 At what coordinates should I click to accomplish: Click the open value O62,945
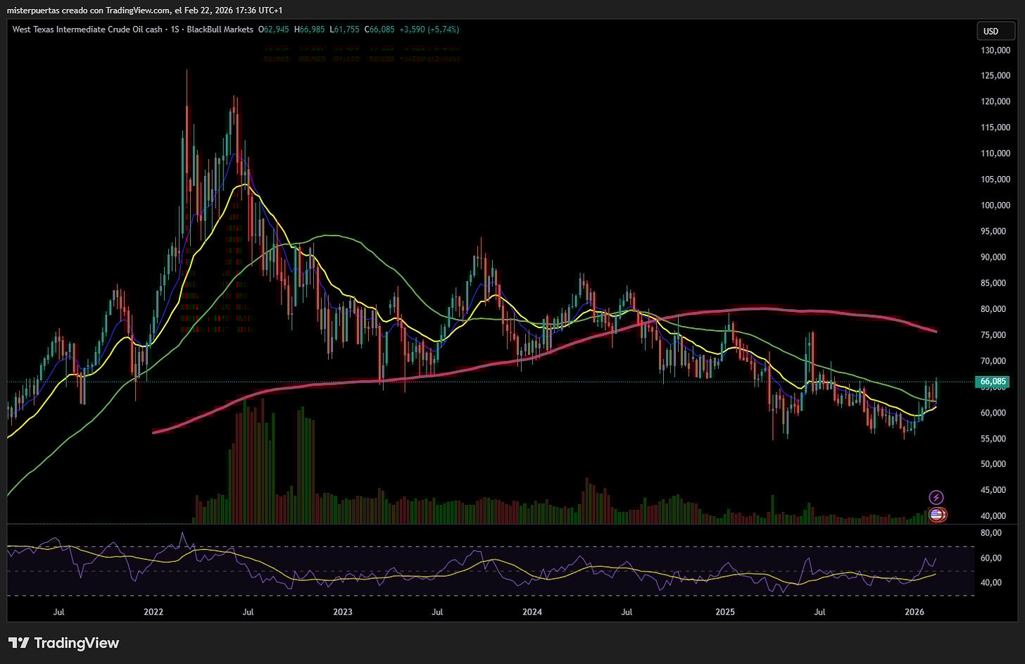pos(274,30)
